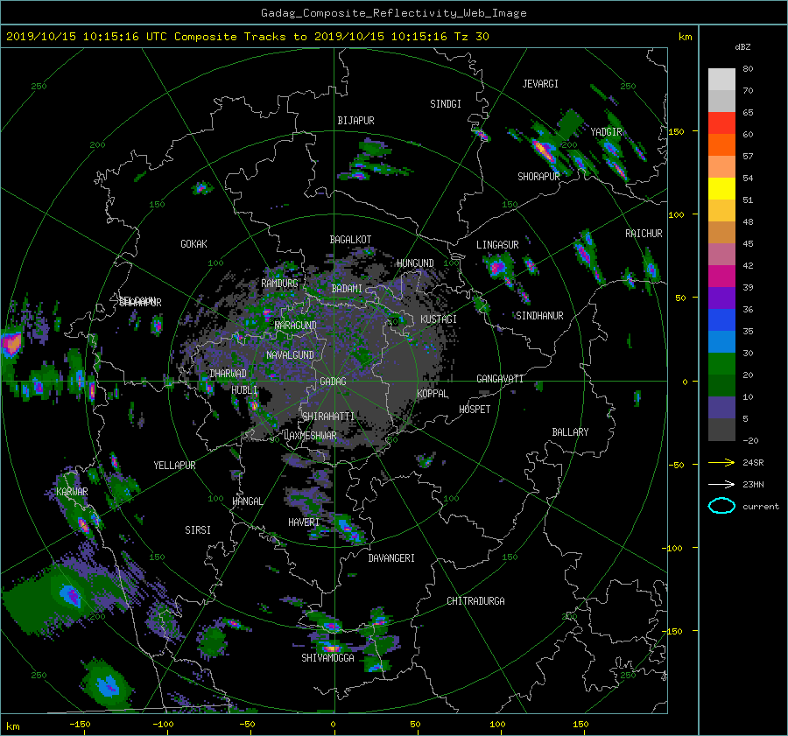788x736 pixels.
Task: Pick the lightest gray 70-80 dBZ swatch
Action: (721, 80)
